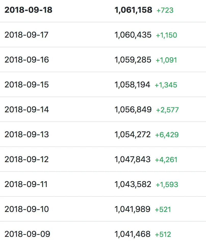
Task: Click the +1,345 green change value
Action: [166, 85]
